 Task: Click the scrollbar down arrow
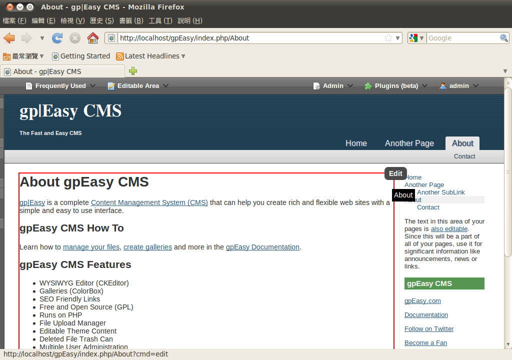[508, 344]
